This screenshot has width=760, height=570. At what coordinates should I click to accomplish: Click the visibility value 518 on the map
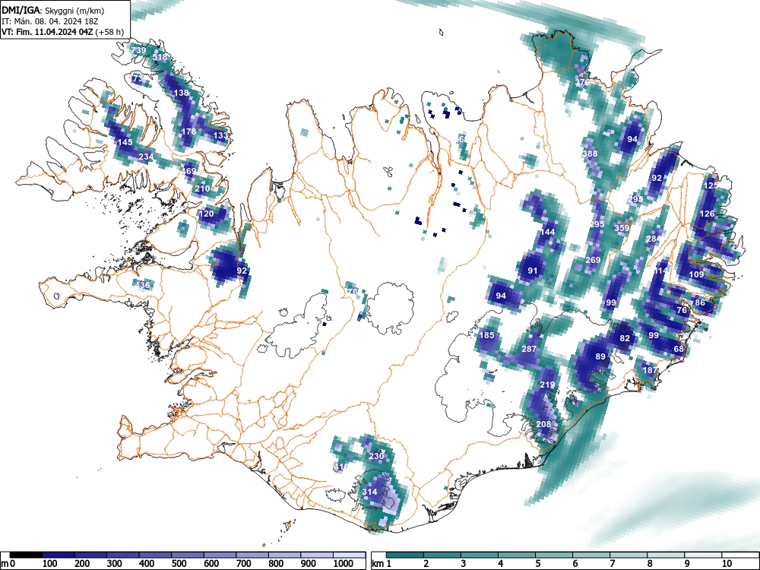160,57
